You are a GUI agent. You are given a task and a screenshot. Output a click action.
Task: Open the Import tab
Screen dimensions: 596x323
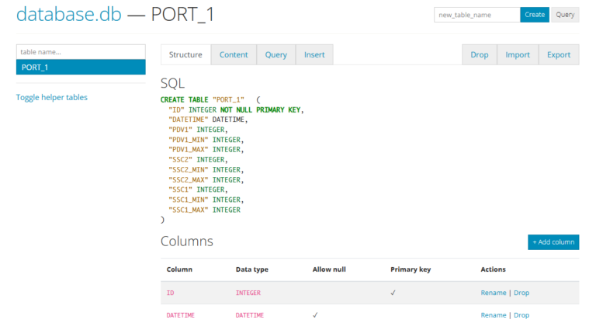tap(518, 54)
